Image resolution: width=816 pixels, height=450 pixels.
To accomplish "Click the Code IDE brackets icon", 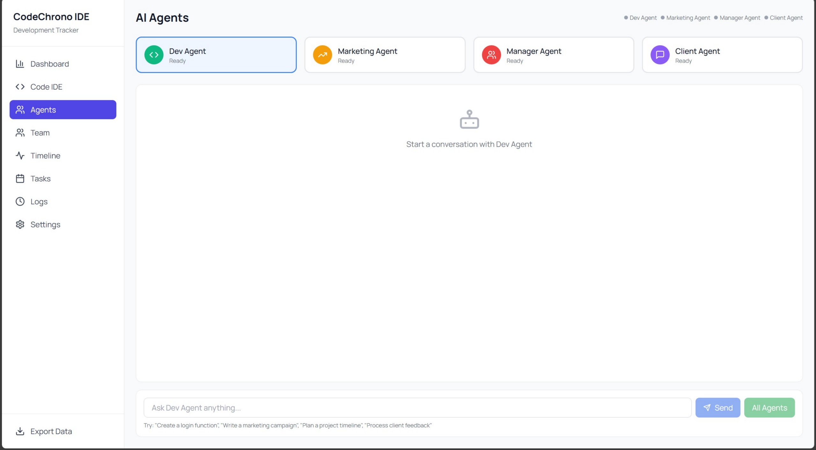I will coord(20,87).
